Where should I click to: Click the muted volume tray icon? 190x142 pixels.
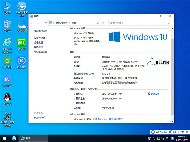coord(163,138)
